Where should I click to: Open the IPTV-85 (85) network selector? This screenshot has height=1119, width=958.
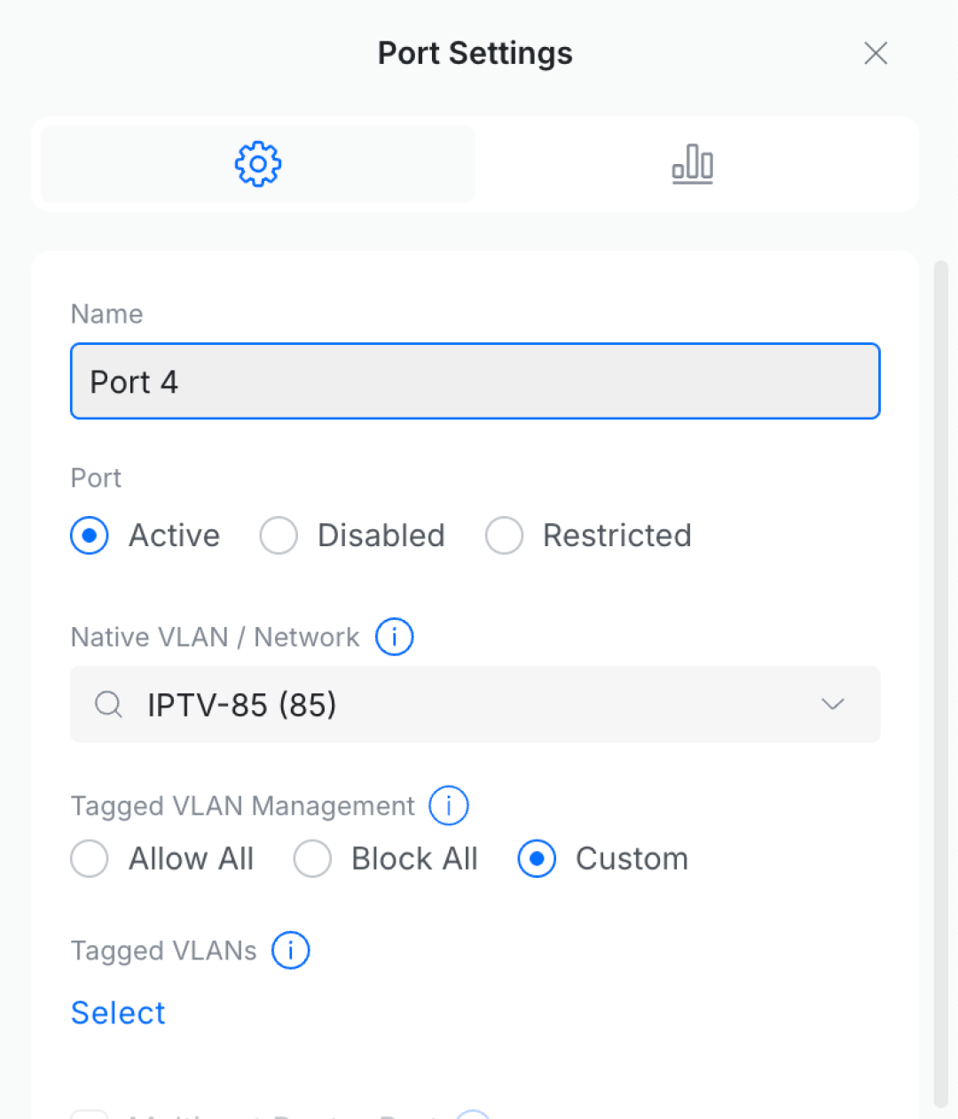pos(475,704)
